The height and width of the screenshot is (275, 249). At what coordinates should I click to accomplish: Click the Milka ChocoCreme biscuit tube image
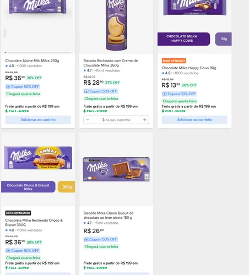point(116,25)
